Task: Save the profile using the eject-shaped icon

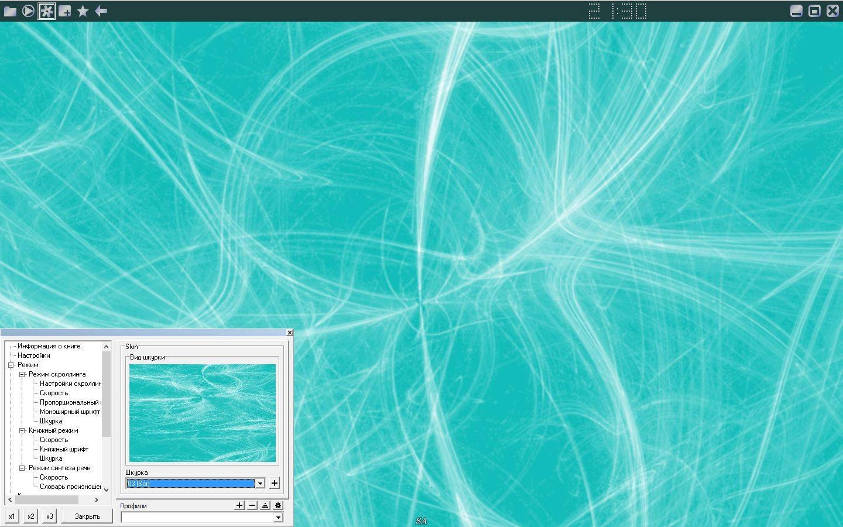Action: click(265, 505)
